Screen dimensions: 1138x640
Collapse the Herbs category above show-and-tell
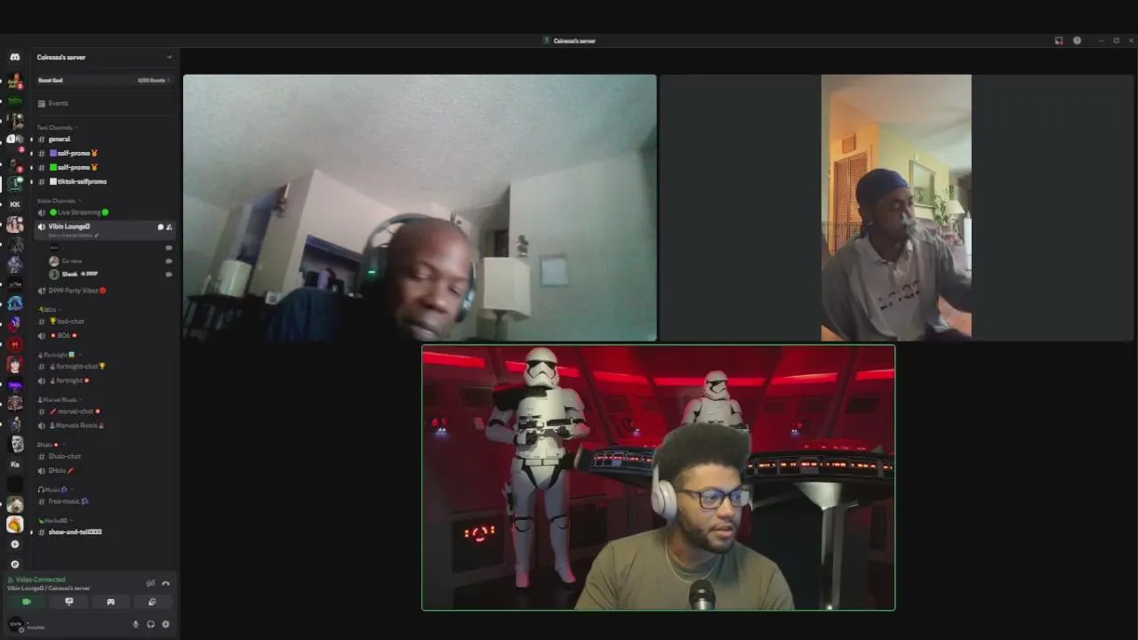tap(54, 520)
